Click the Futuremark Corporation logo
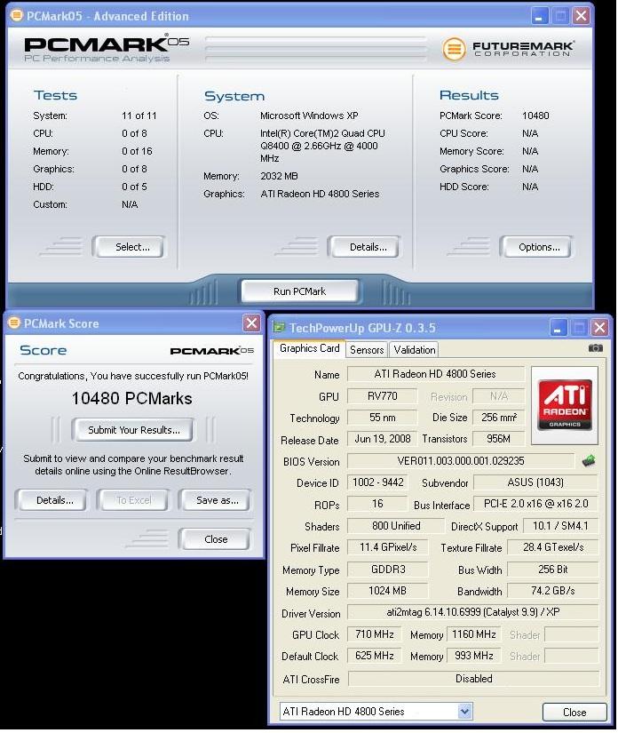The image size is (618, 733). (509, 49)
